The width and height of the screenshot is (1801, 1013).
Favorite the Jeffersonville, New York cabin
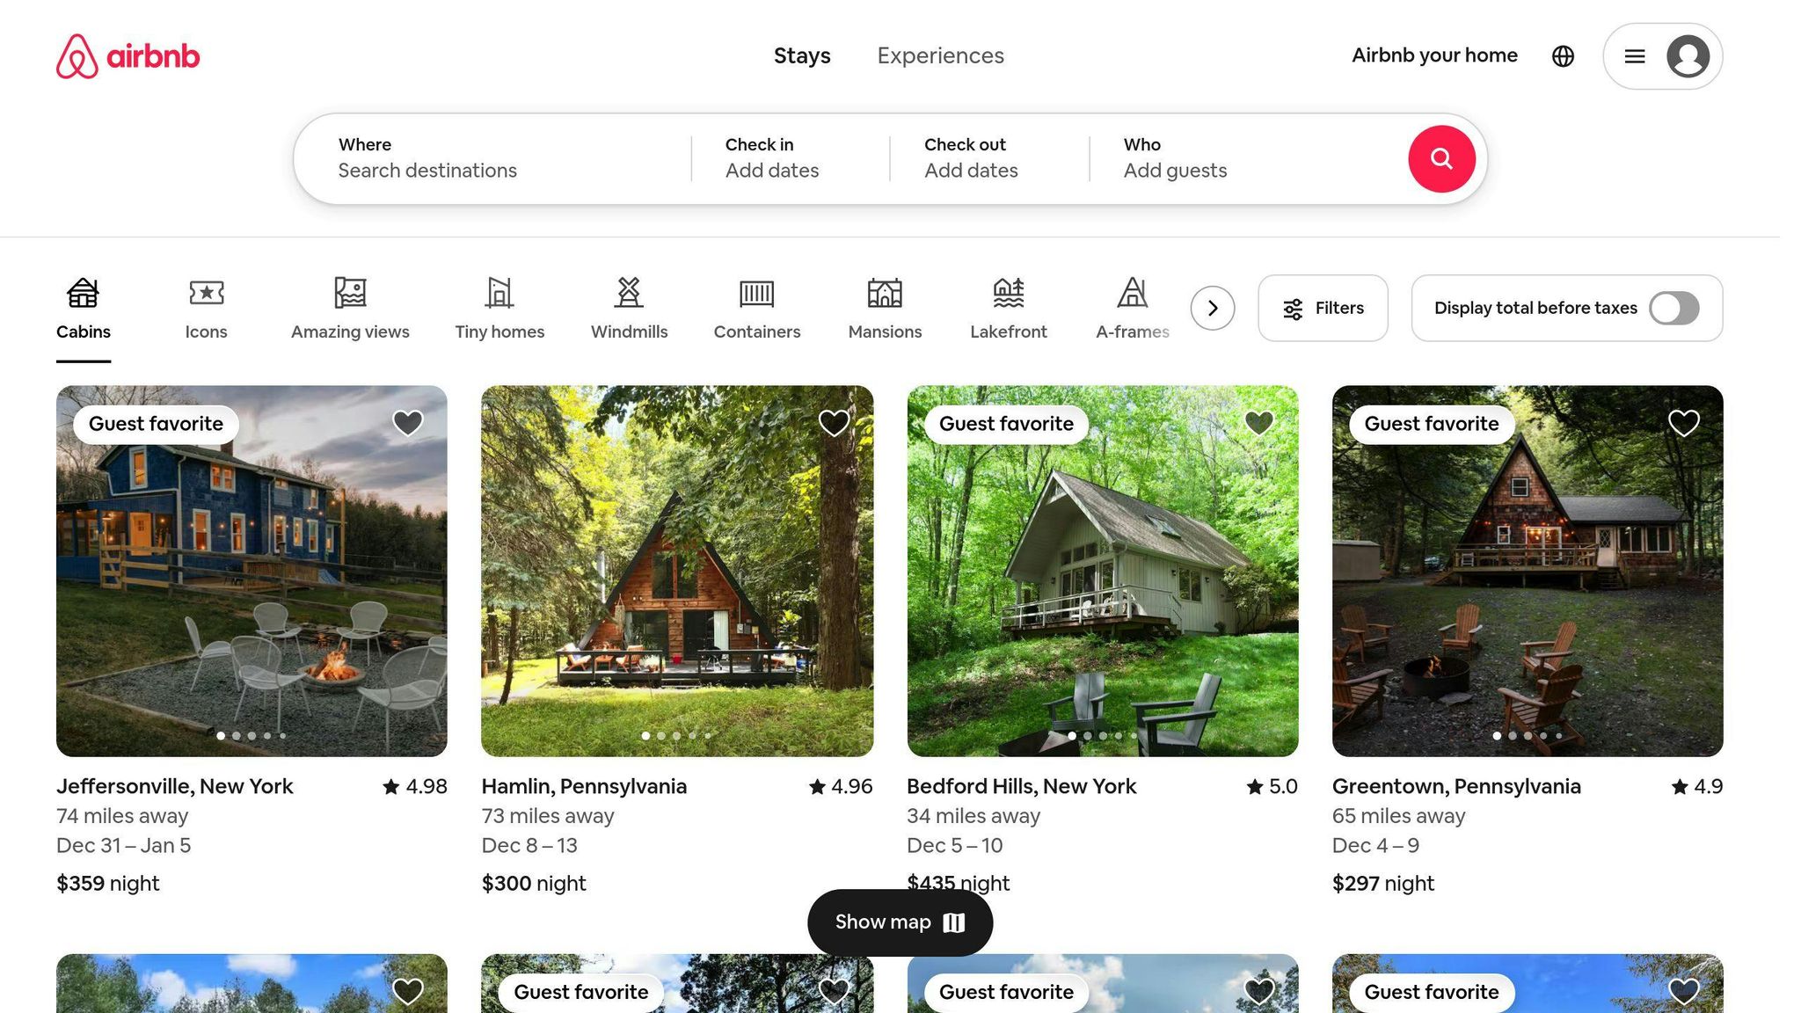coord(408,422)
